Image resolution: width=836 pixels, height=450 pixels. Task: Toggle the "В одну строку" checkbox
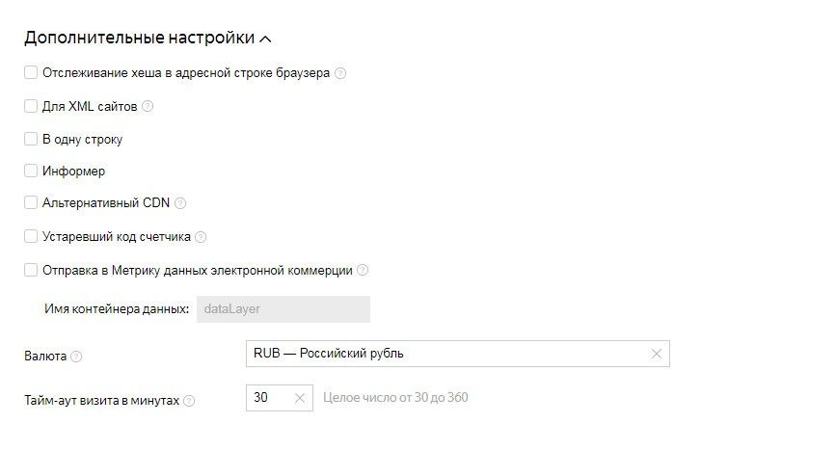coord(31,139)
